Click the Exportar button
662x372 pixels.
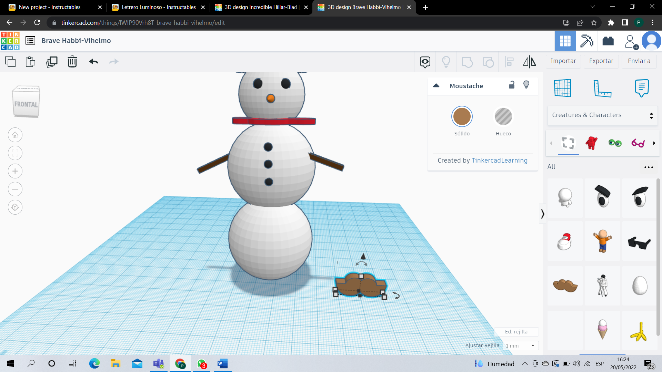601,61
